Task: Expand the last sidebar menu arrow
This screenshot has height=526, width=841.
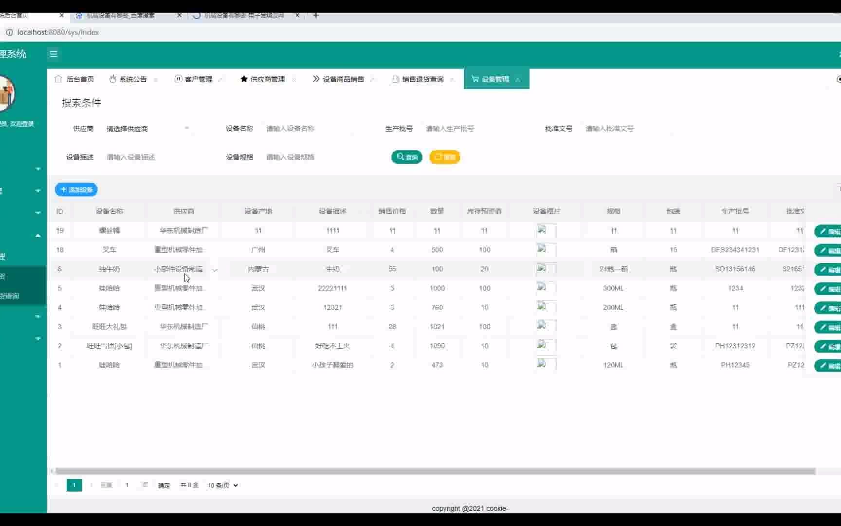Action: [x=38, y=338]
